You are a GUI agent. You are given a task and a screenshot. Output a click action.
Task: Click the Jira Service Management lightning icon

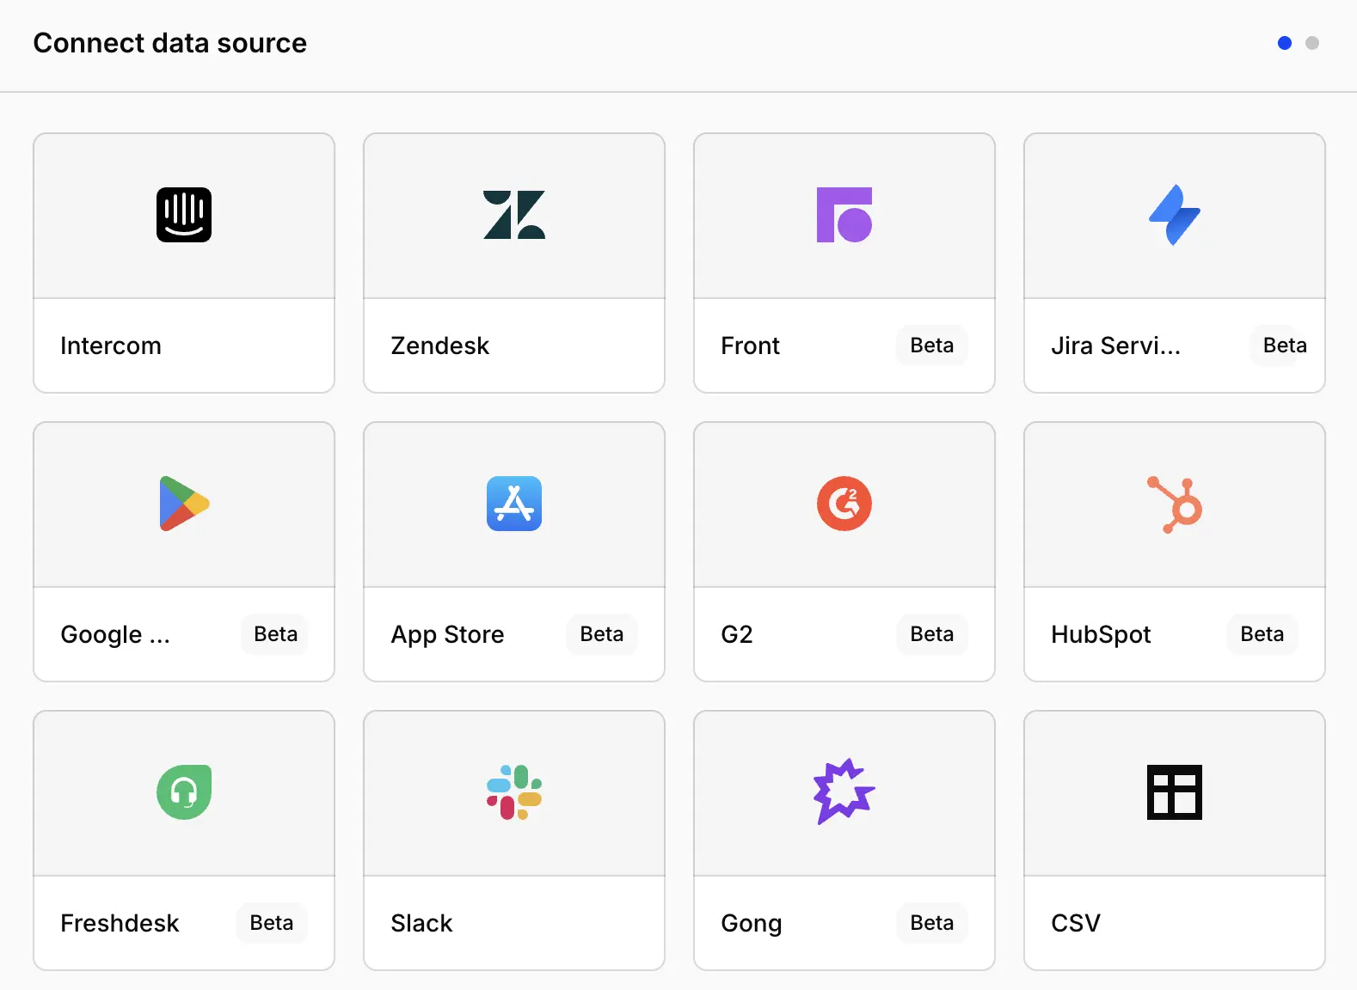pyautogui.click(x=1175, y=215)
